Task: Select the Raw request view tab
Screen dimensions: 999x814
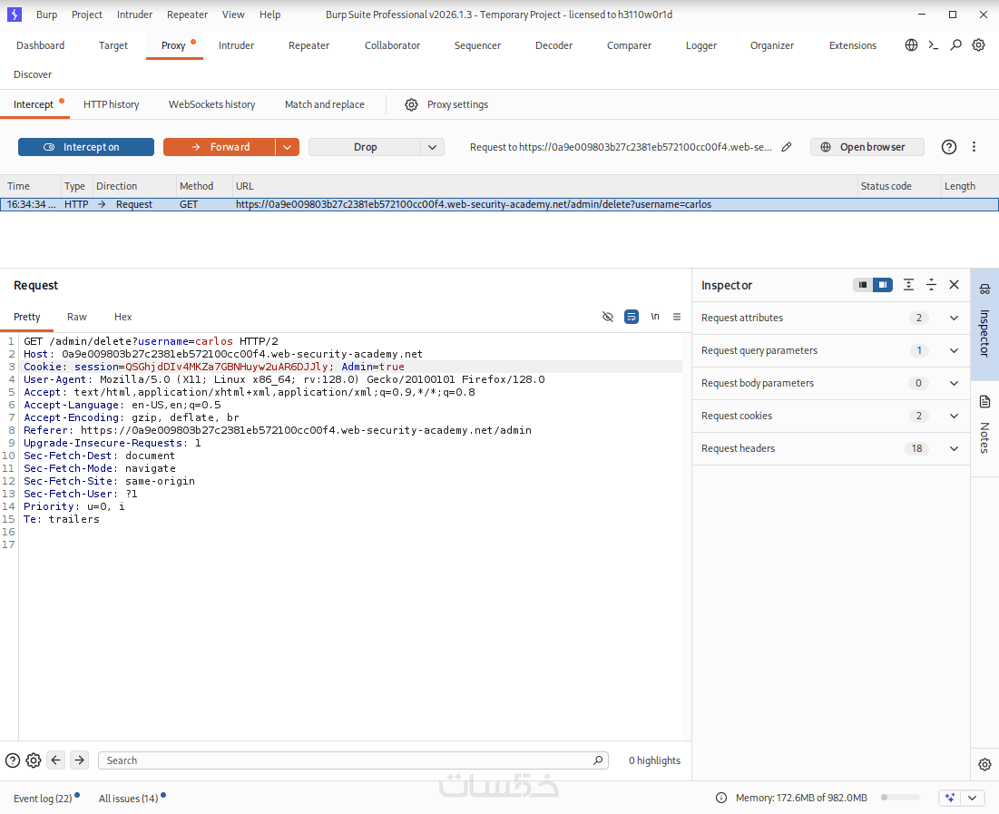Action: [77, 317]
